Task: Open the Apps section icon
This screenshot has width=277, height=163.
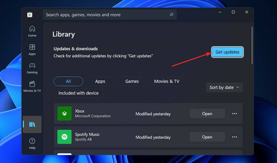Action: point(32,47)
